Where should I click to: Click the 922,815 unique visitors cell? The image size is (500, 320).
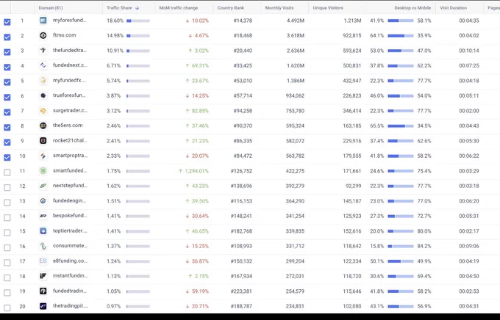coord(352,35)
